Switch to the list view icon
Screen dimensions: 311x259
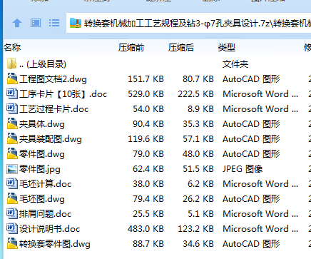coord(54,23)
